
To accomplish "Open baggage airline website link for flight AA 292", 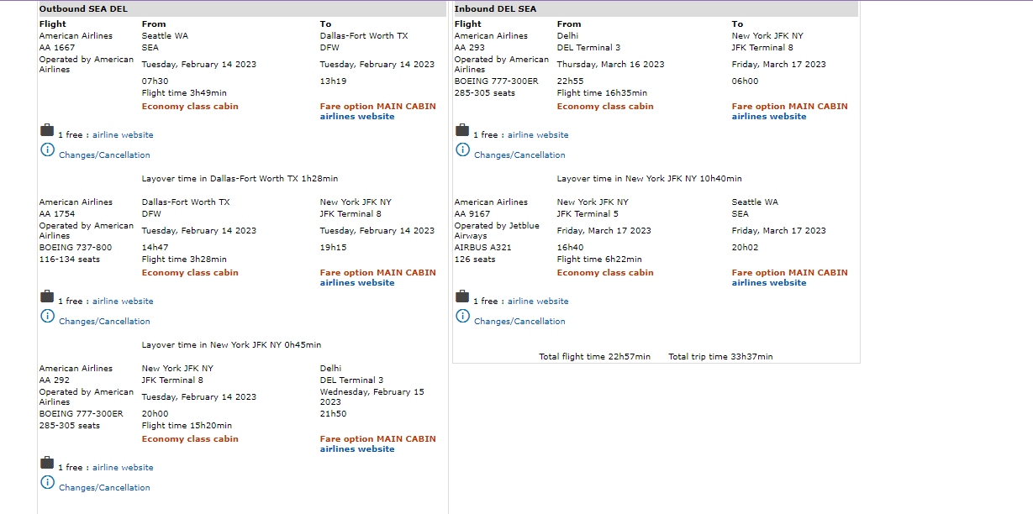I will coord(123,468).
